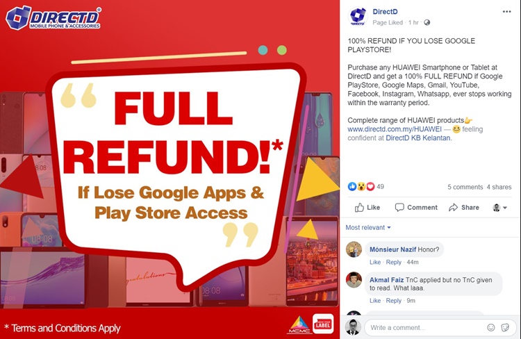Click Akmal Faiz's profile avatar
The height and width of the screenshot is (339, 521).
(x=354, y=280)
